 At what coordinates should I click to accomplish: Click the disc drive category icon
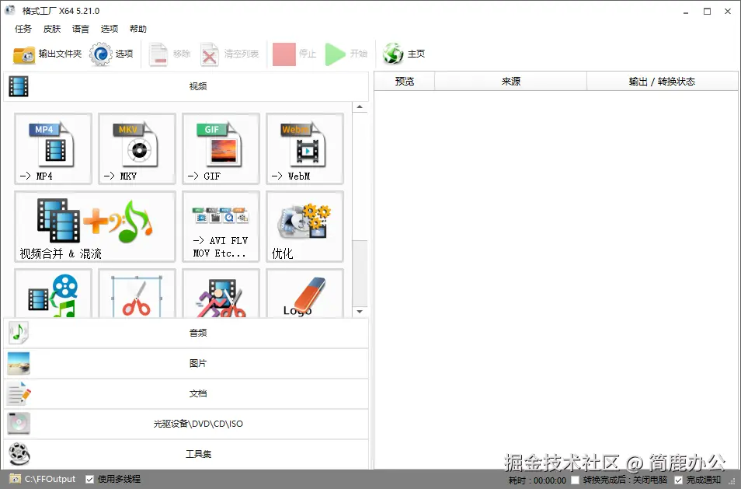[19, 424]
